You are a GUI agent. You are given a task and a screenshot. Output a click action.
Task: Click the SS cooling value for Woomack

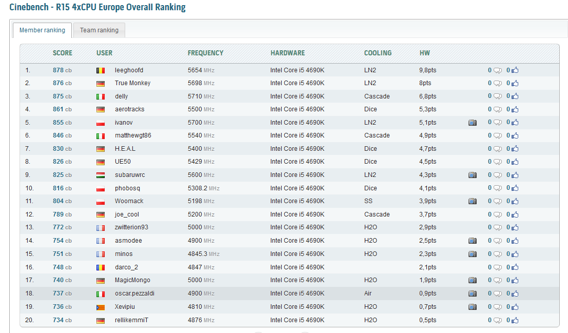coord(368,201)
